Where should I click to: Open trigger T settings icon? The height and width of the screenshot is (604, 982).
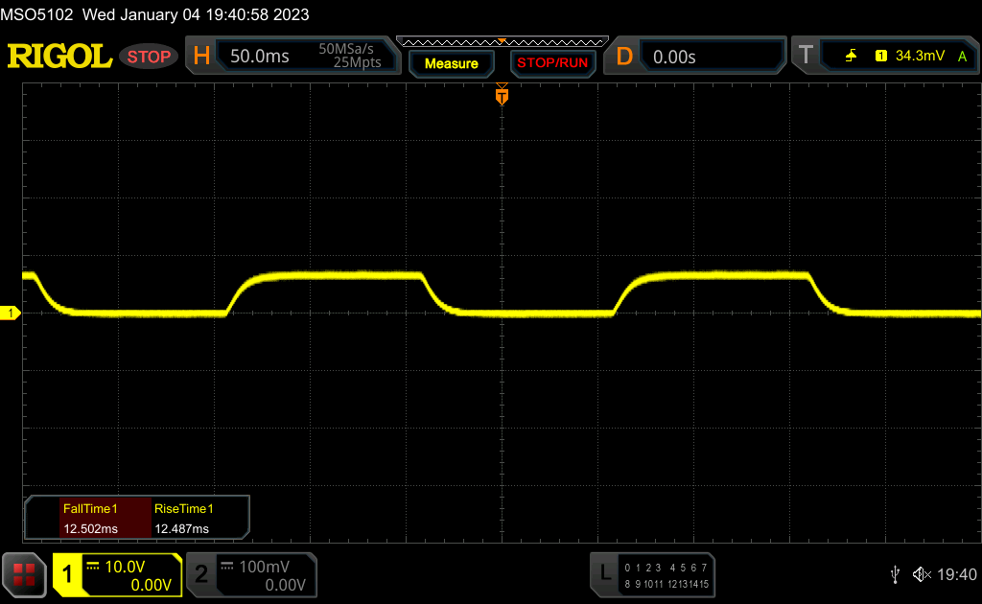click(806, 55)
